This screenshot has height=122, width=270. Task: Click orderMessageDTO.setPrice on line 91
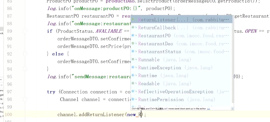pos(89,46)
